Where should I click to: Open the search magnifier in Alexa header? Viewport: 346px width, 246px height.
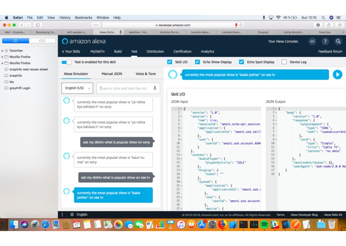point(338,41)
